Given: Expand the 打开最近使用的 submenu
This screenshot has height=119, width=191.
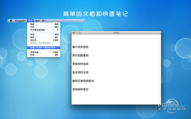Looking at the screenshot, I should 44,30.
